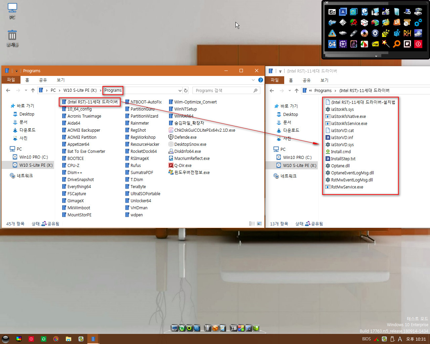Open the red S globe icon in dock

(215, 328)
